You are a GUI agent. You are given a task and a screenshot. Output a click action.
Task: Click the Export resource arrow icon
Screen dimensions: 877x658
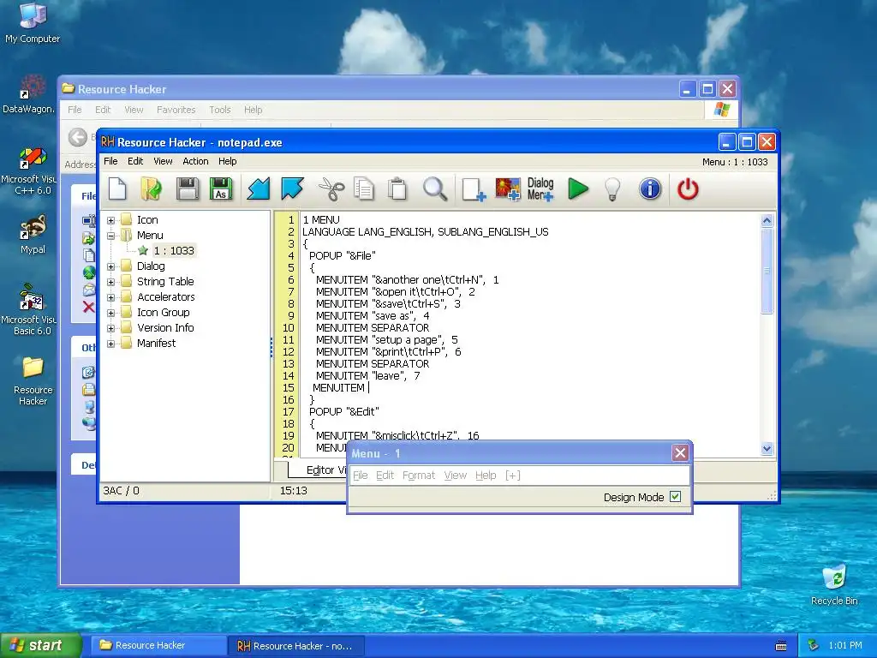293,189
